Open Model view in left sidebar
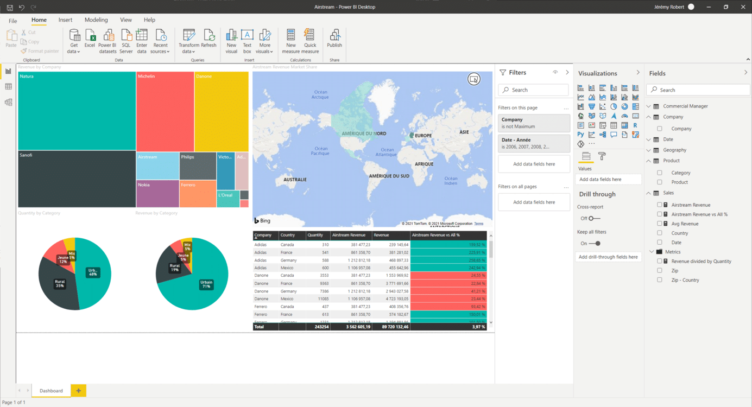Screen dimensions: 752x407 (8, 102)
